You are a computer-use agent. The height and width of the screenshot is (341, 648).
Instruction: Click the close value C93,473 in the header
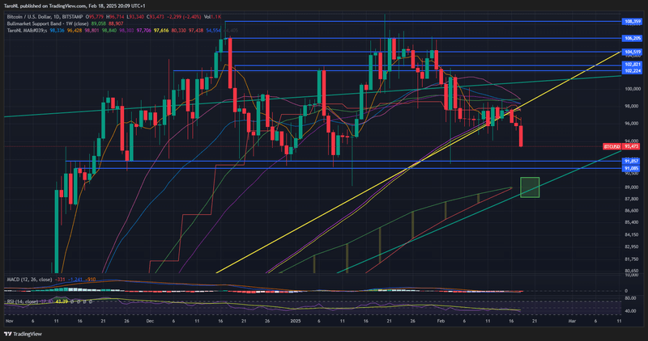[x=155, y=17]
